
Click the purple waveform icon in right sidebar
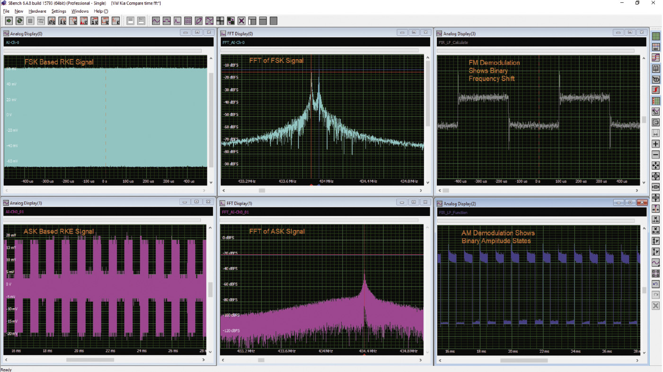coord(656,262)
